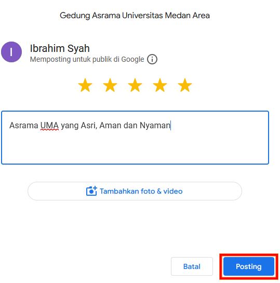Image resolution: width=280 pixels, height=283 pixels.
Task: Set rating to four stars
Action: [160, 85]
